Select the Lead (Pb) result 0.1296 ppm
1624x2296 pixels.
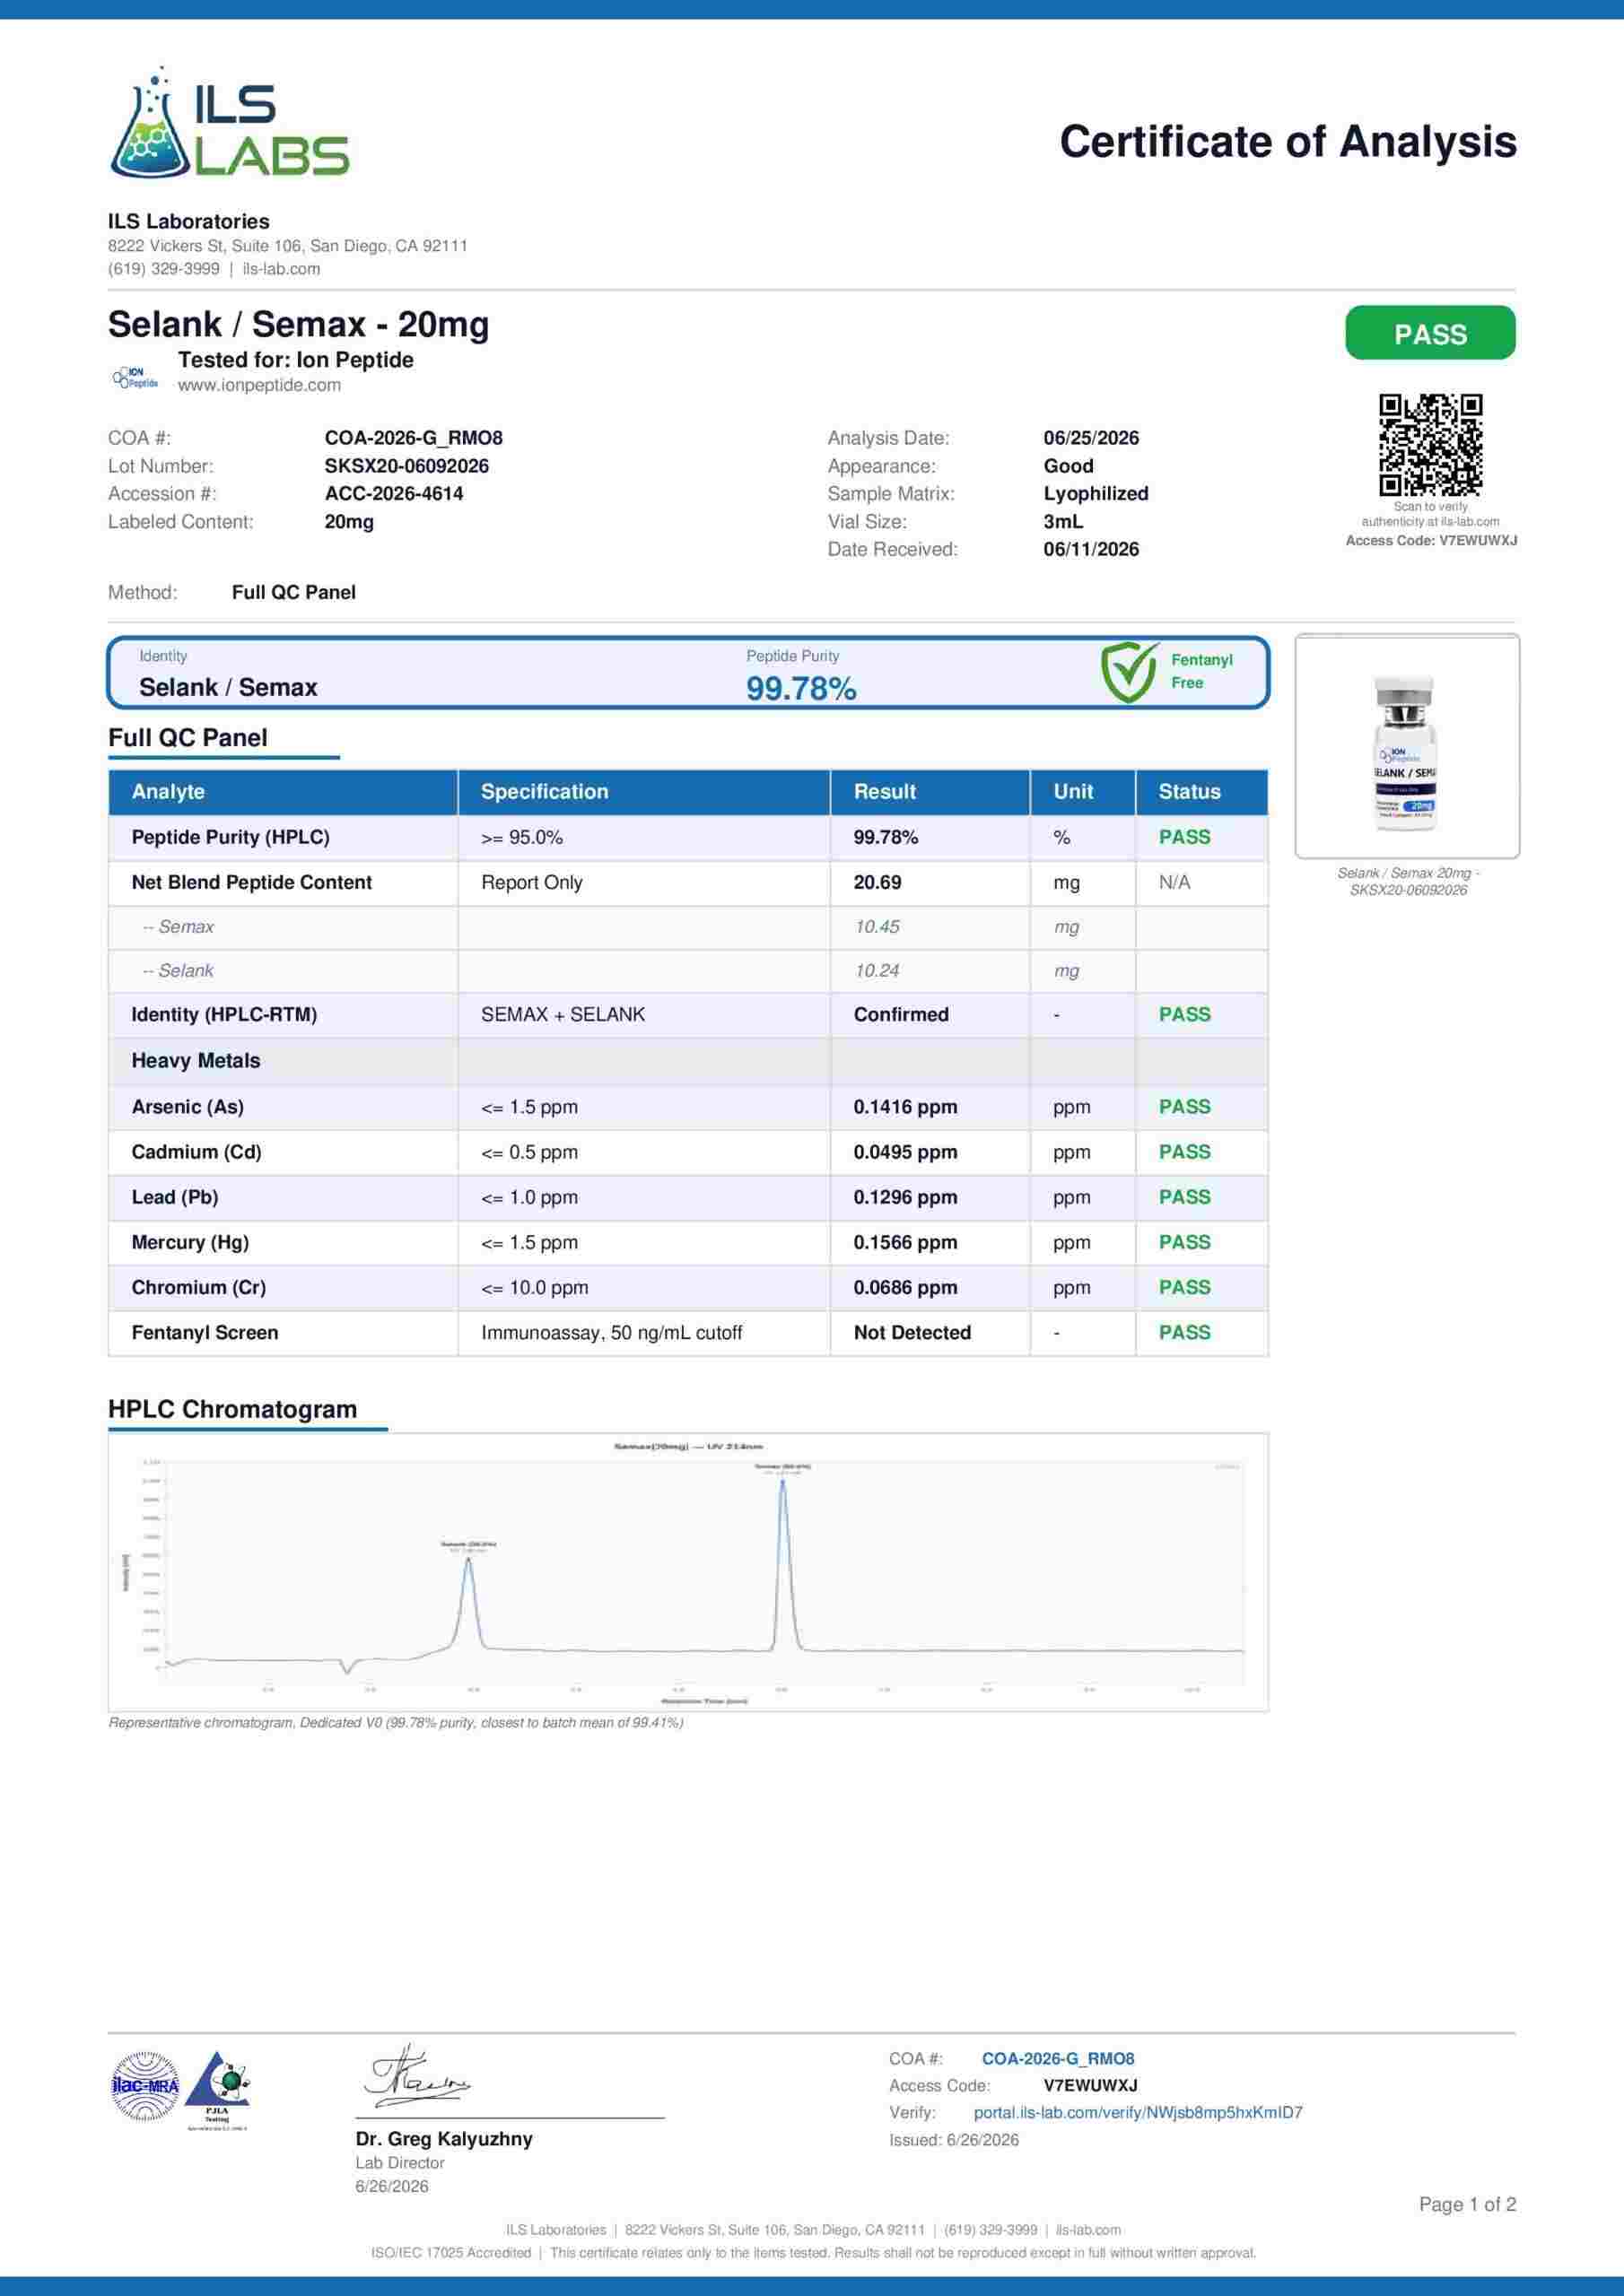point(904,1197)
